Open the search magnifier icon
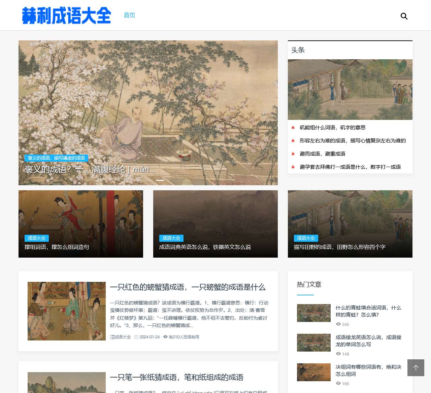Viewport: 431px width, 393px height. pos(404,16)
